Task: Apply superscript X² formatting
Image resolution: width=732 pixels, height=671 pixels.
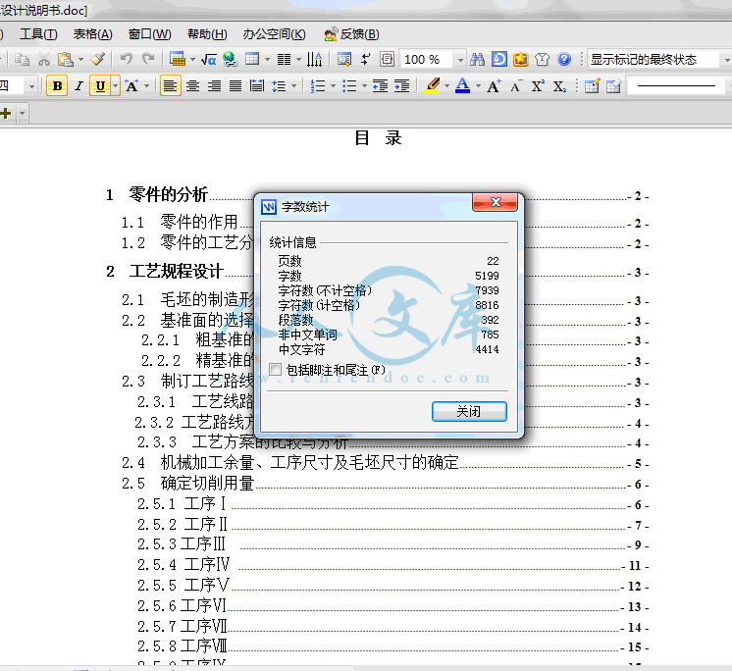Action: 538,86
